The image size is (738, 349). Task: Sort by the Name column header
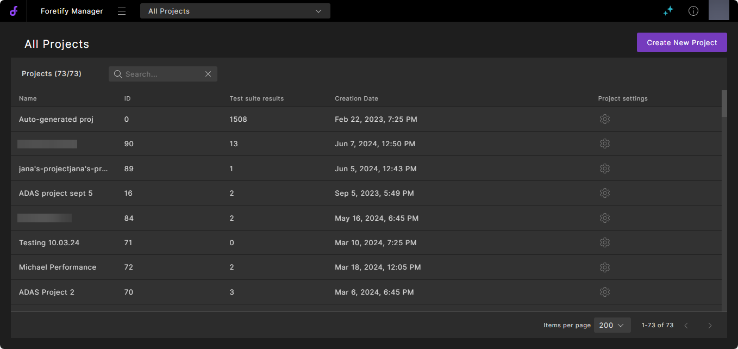[28, 98]
